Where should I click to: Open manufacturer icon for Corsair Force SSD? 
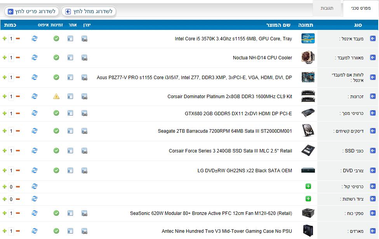tap(84, 151)
